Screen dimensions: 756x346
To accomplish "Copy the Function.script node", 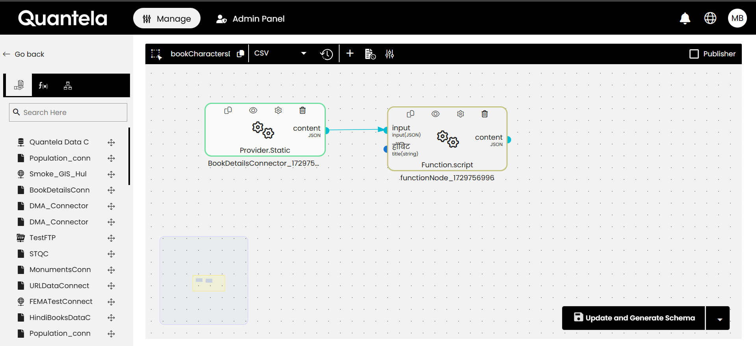I will tap(411, 114).
